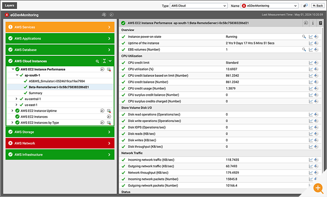Open graph icon for Instance power-on state

(311, 37)
